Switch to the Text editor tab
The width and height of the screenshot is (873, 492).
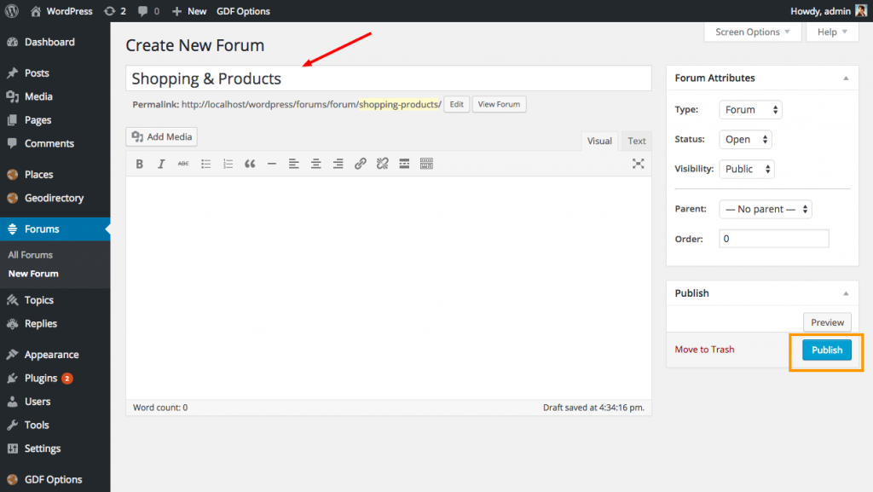[636, 141]
